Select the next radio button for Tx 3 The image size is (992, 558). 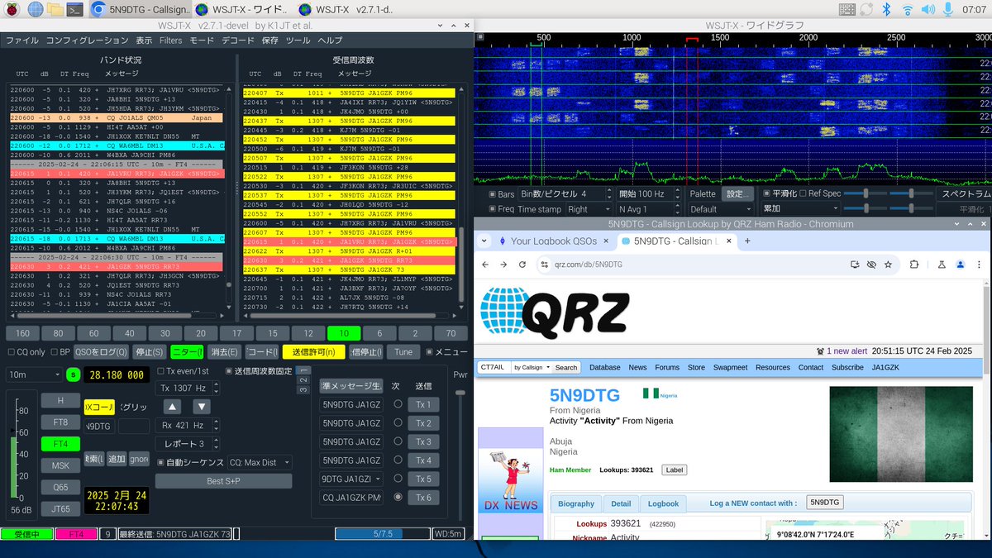(398, 441)
